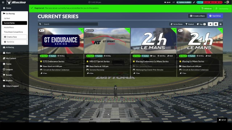Click Nürburgring Grand-Prix-Strecke track name

point(150,70)
